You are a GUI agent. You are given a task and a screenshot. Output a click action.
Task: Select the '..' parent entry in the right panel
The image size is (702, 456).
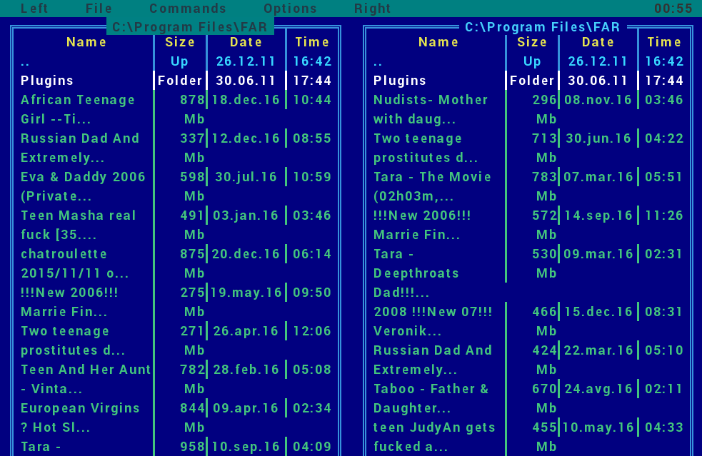(377, 64)
